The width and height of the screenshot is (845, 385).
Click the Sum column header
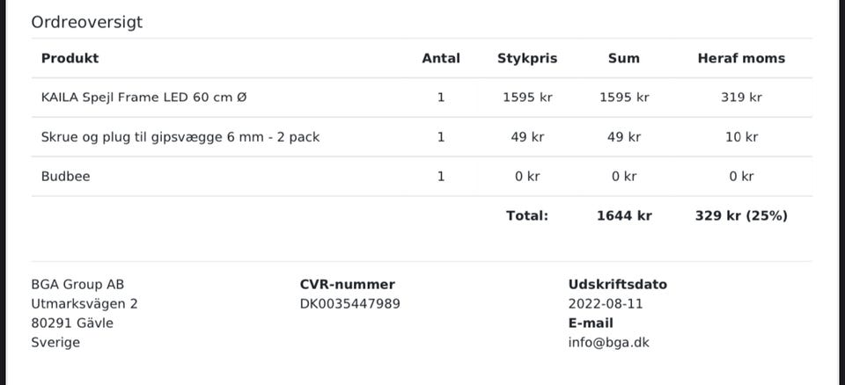pyautogui.click(x=623, y=58)
